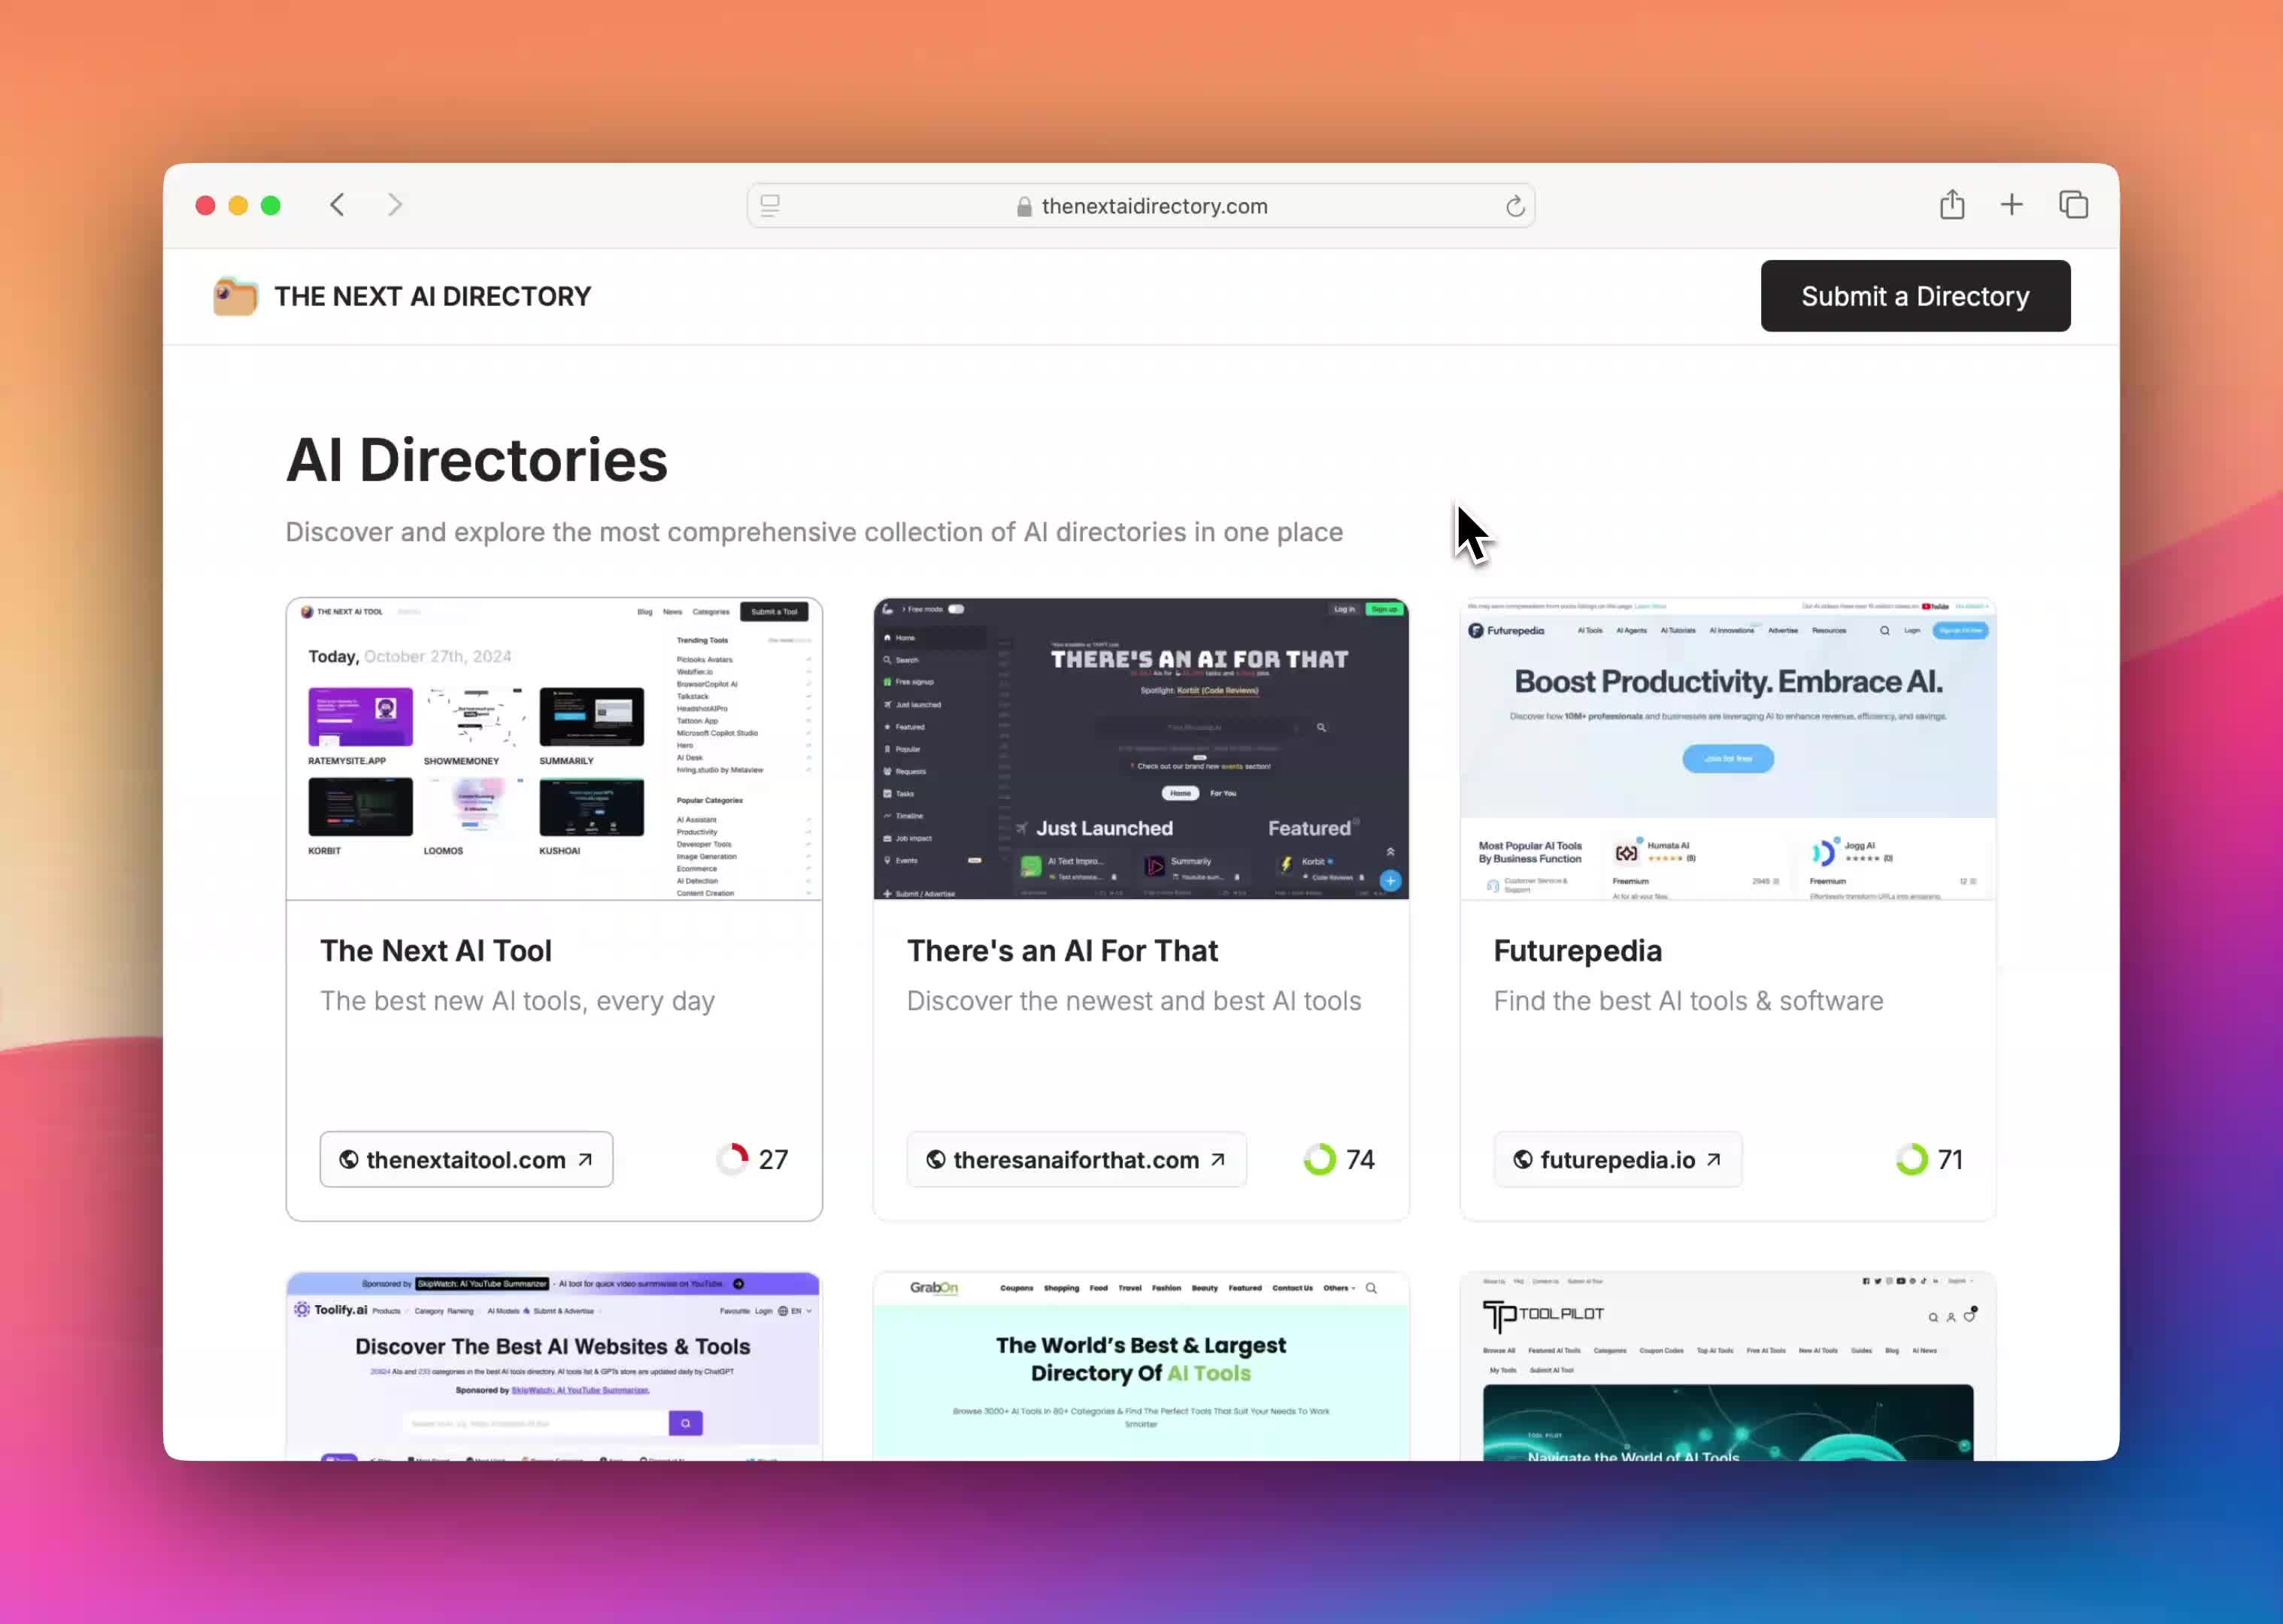Go forward with the browser forward arrow
Screen dimensions: 2283x1624
[395, 205]
